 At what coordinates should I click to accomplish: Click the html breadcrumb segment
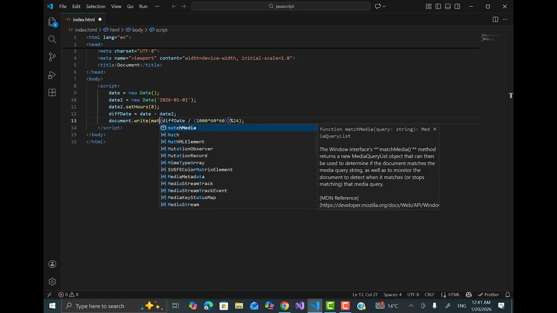coord(114,30)
